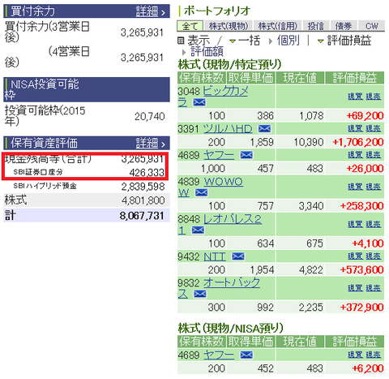
Task: Click 現買 in the ツルハHD row
Action: click(356, 128)
